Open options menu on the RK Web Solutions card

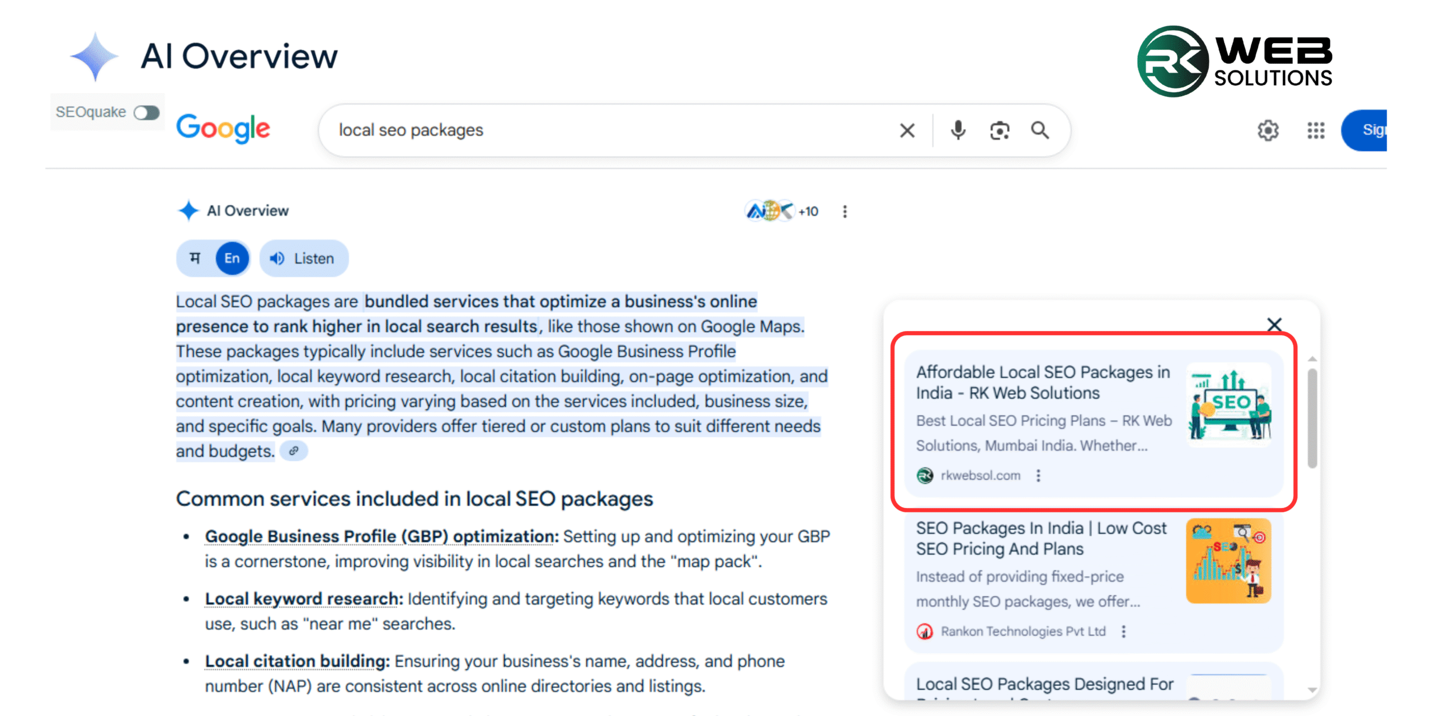(x=1039, y=475)
